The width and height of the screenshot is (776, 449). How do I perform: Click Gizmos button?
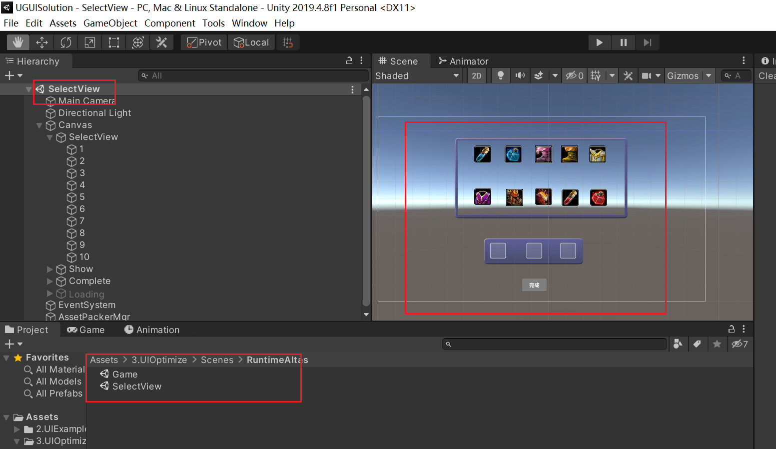[x=683, y=75]
